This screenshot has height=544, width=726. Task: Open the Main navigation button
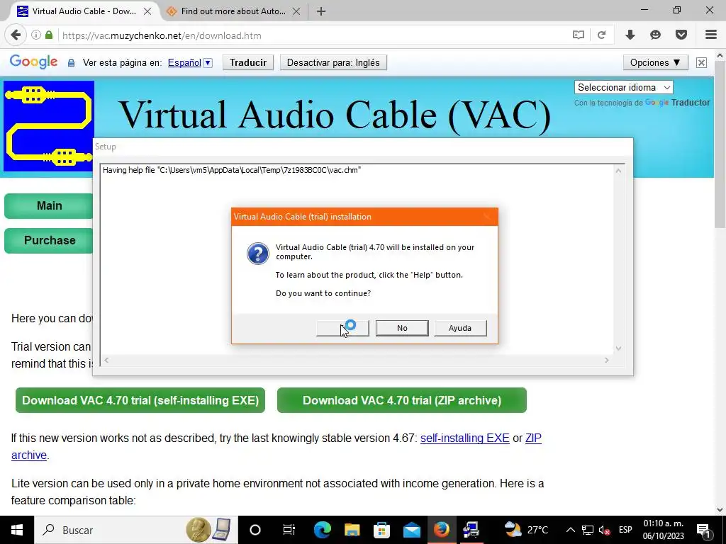coord(49,206)
